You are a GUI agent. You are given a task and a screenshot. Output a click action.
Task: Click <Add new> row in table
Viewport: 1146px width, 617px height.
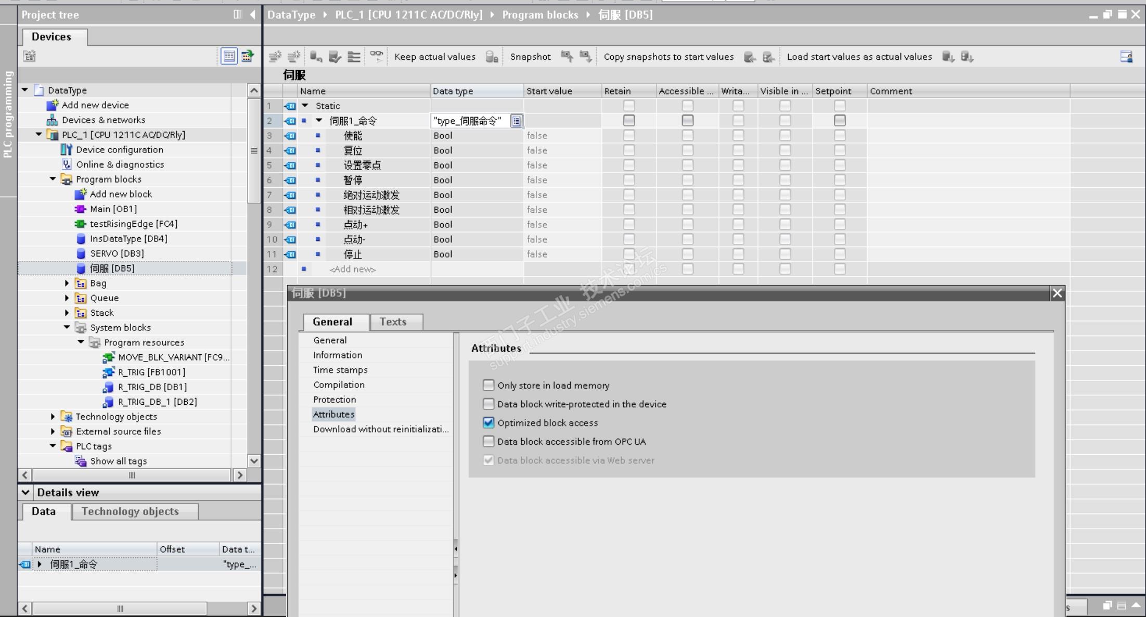[x=352, y=269]
